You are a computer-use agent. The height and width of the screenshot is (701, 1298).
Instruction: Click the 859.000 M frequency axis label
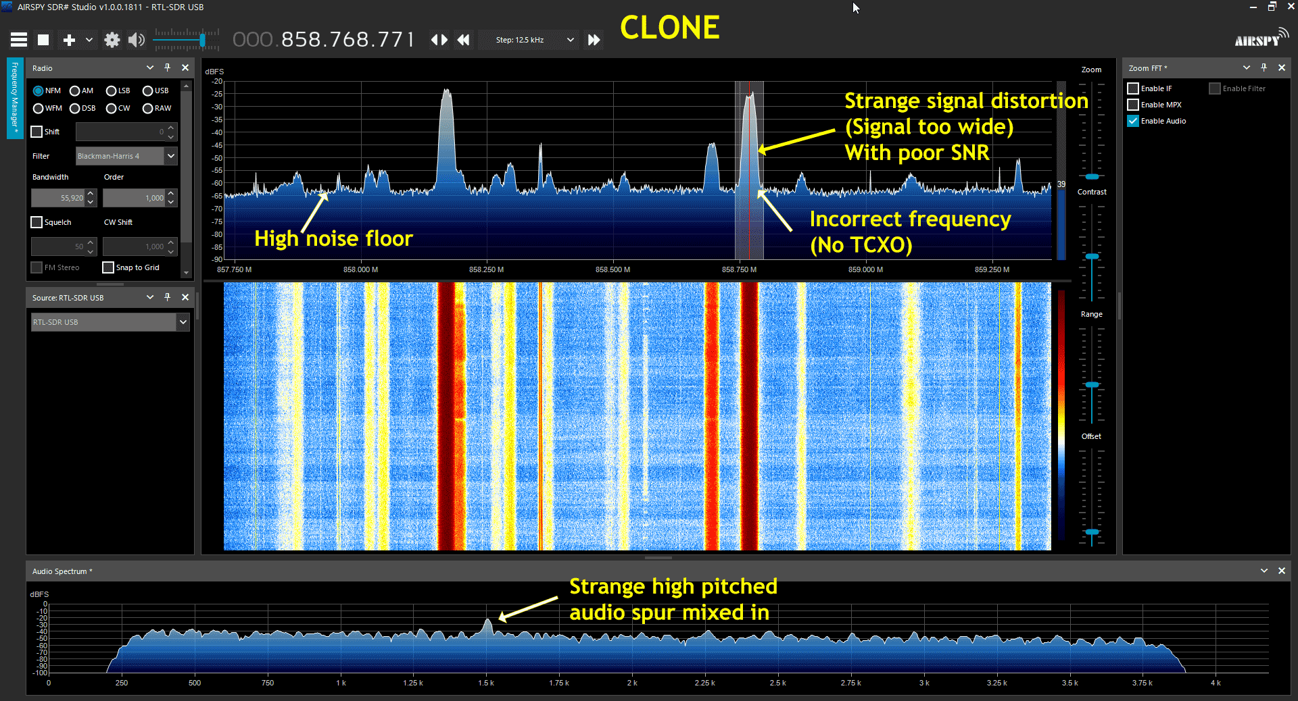866,269
